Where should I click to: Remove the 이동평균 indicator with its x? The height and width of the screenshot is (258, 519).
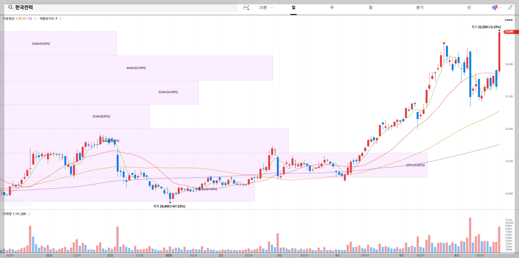pyautogui.click(x=35, y=19)
